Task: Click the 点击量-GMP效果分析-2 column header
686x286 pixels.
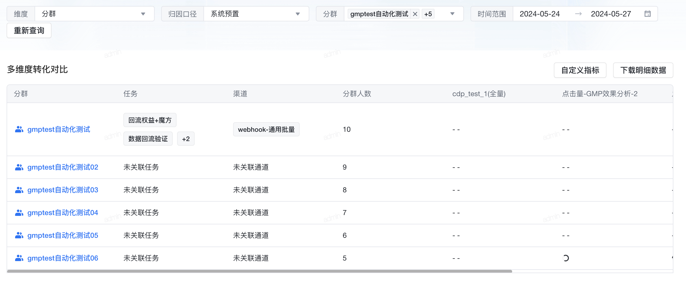Action: tap(600, 94)
